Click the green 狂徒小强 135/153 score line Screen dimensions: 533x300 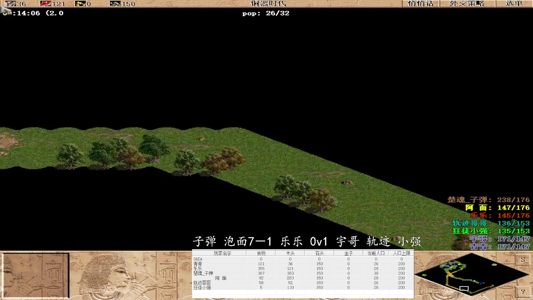coord(491,231)
